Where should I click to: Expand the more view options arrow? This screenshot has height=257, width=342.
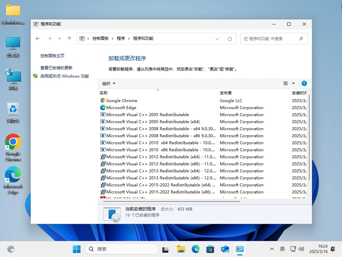point(293,83)
